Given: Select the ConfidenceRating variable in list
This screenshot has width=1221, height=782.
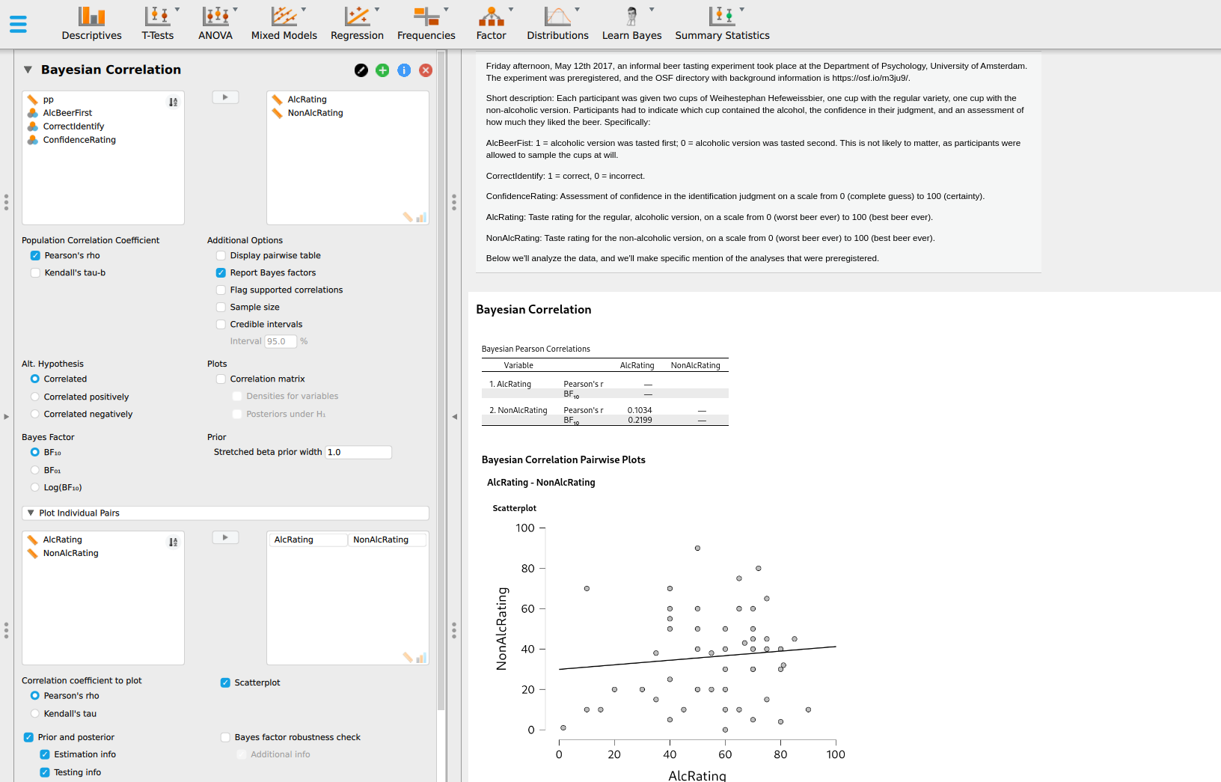Looking at the screenshot, I should [79, 140].
